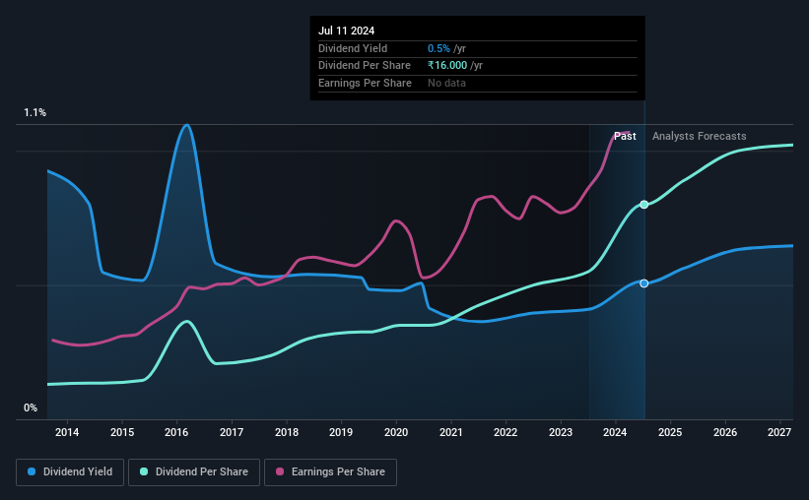Click the 2022 x-axis label
The image size is (809, 500).
tap(506, 432)
